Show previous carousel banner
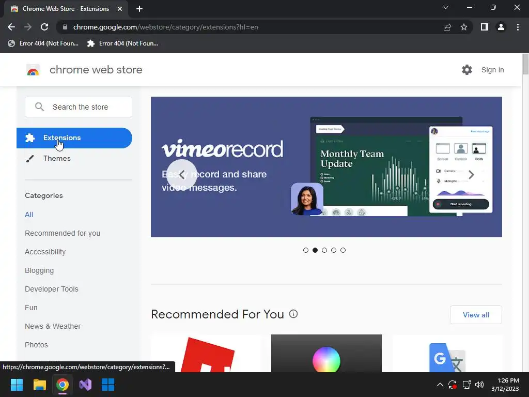Image resolution: width=529 pixels, height=397 pixels. pyautogui.click(x=182, y=175)
